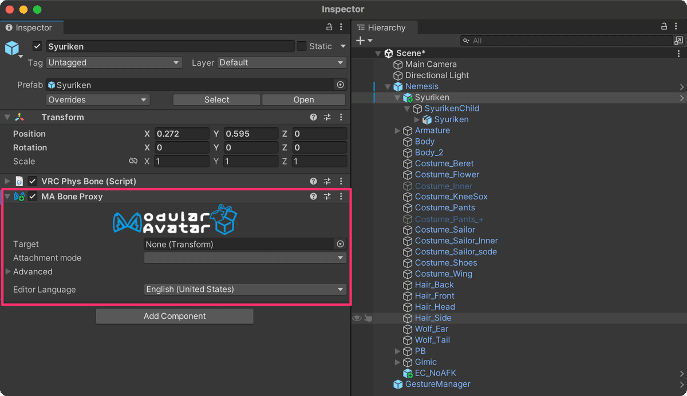Open presets for MA Bone Proxy
687x396 pixels.
[x=327, y=196]
